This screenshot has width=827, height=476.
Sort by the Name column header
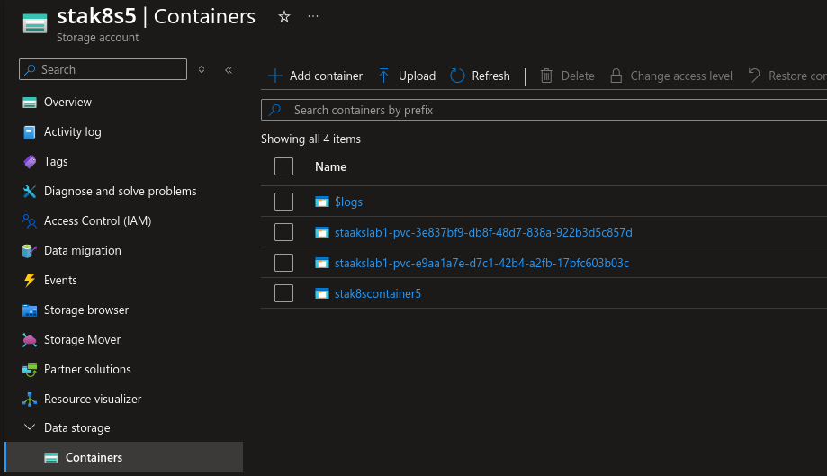pyautogui.click(x=330, y=167)
